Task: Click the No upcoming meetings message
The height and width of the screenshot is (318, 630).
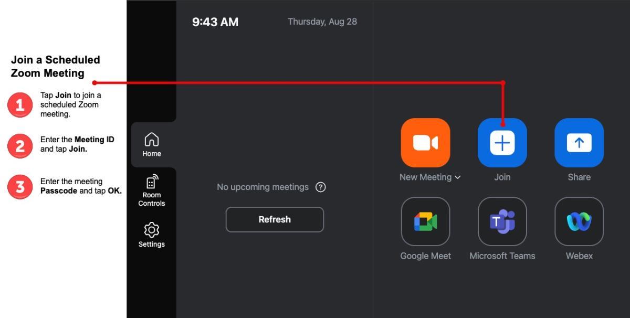Action: [x=263, y=187]
